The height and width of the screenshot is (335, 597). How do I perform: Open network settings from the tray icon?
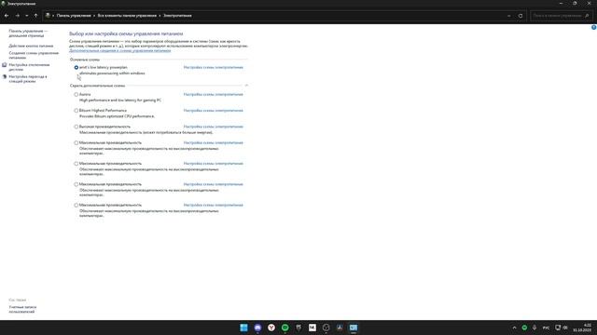(x=558, y=328)
